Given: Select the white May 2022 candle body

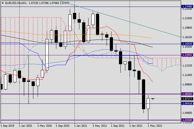Looking at the screenshot, I should (148, 103).
